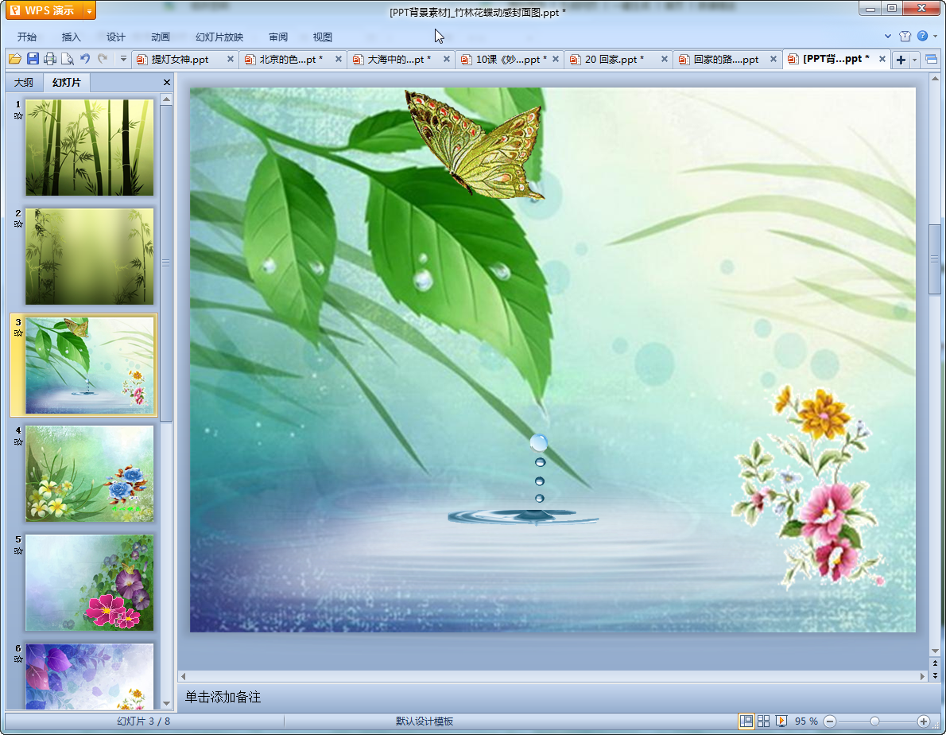Click 默认设计模板 in status bar
Screen dimensions: 946x735
tap(425, 721)
